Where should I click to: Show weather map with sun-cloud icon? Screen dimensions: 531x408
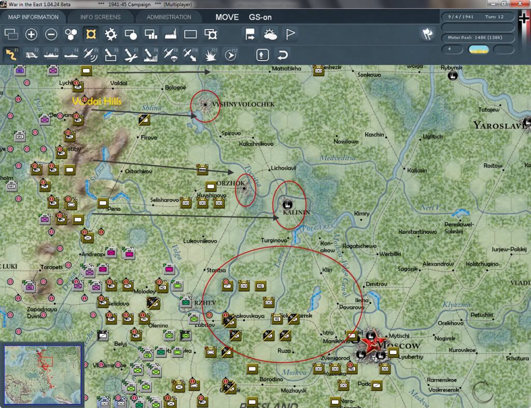[x=270, y=34]
